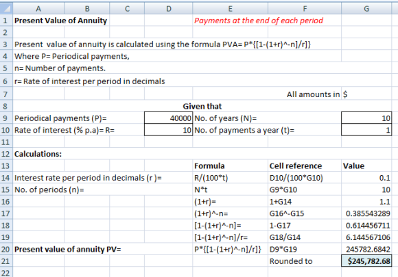Select row 14 header
The height and width of the screenshot is (277, 398).
tap(6, 178)
